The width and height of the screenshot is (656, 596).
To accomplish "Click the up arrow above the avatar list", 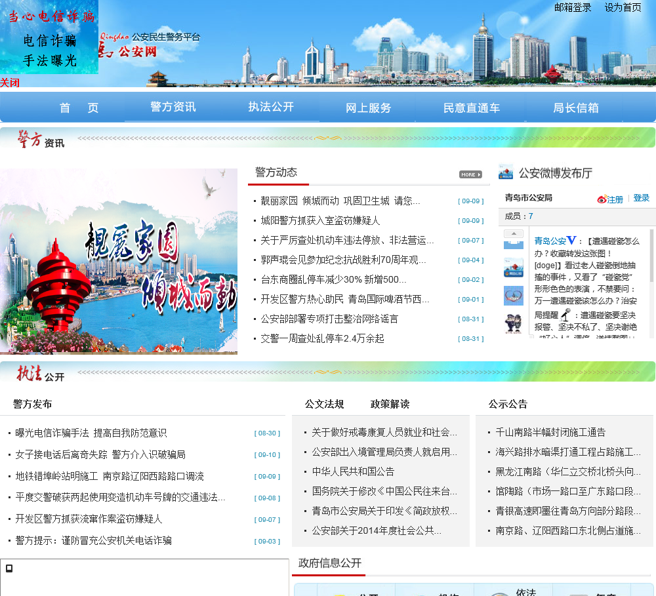I will (514, 234).
